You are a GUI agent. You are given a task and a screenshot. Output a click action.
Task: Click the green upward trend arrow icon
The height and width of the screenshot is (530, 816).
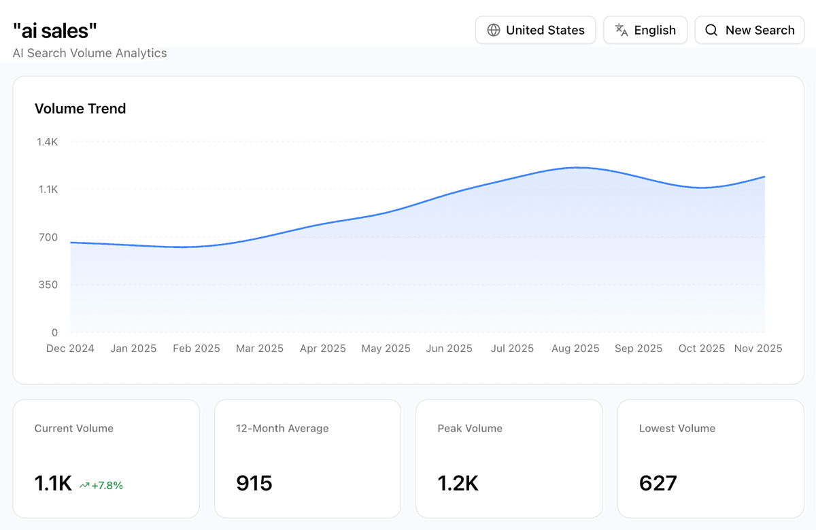coord(83,485)
